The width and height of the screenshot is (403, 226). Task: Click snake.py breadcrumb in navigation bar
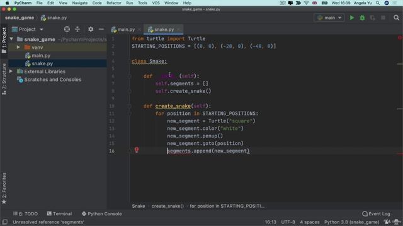click(x=54, y=18)
